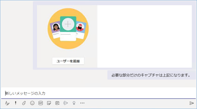197x109 pixels.
Task: Select the message 必要な部分だけのキャプチャは上記になります。
Action: tap(150, 75)
